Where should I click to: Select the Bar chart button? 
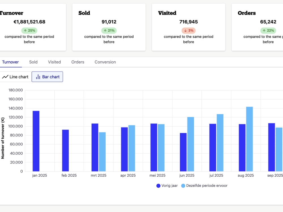pos(47,77)
